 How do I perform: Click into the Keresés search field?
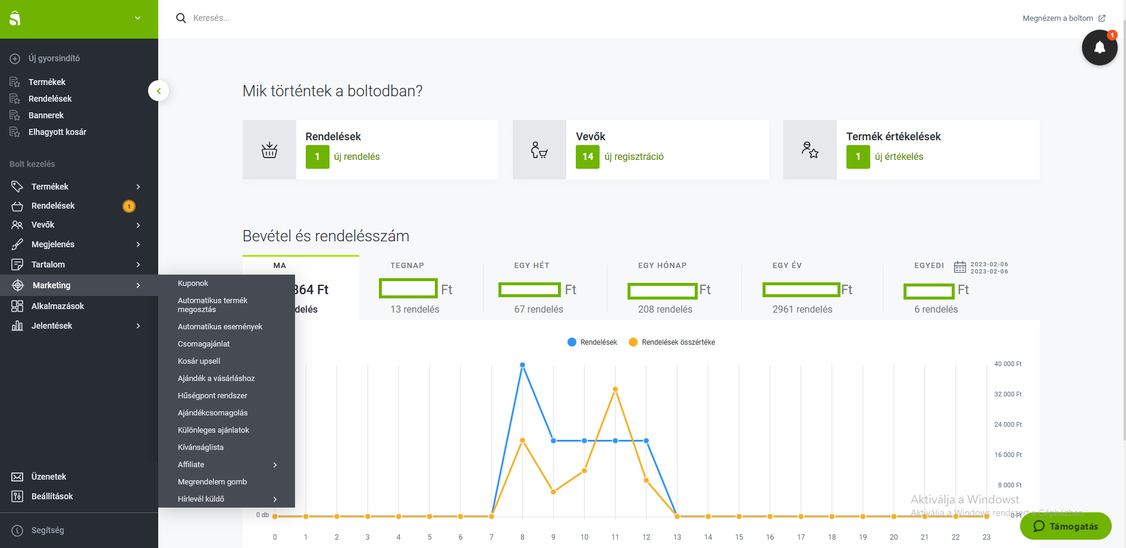click(357, 18)
